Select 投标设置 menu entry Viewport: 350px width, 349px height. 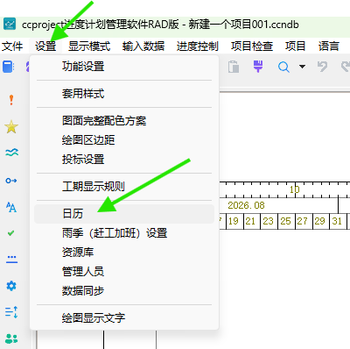124,160
